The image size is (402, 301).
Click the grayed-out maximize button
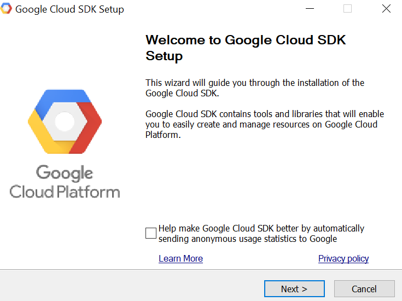point(347,8)
